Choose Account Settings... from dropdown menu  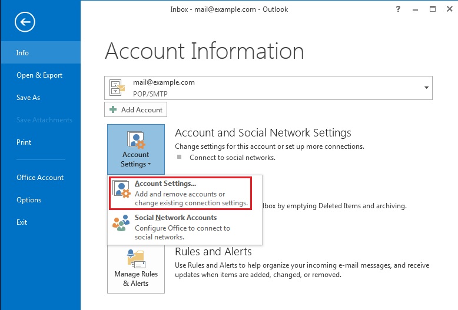[x=180, y=193]
